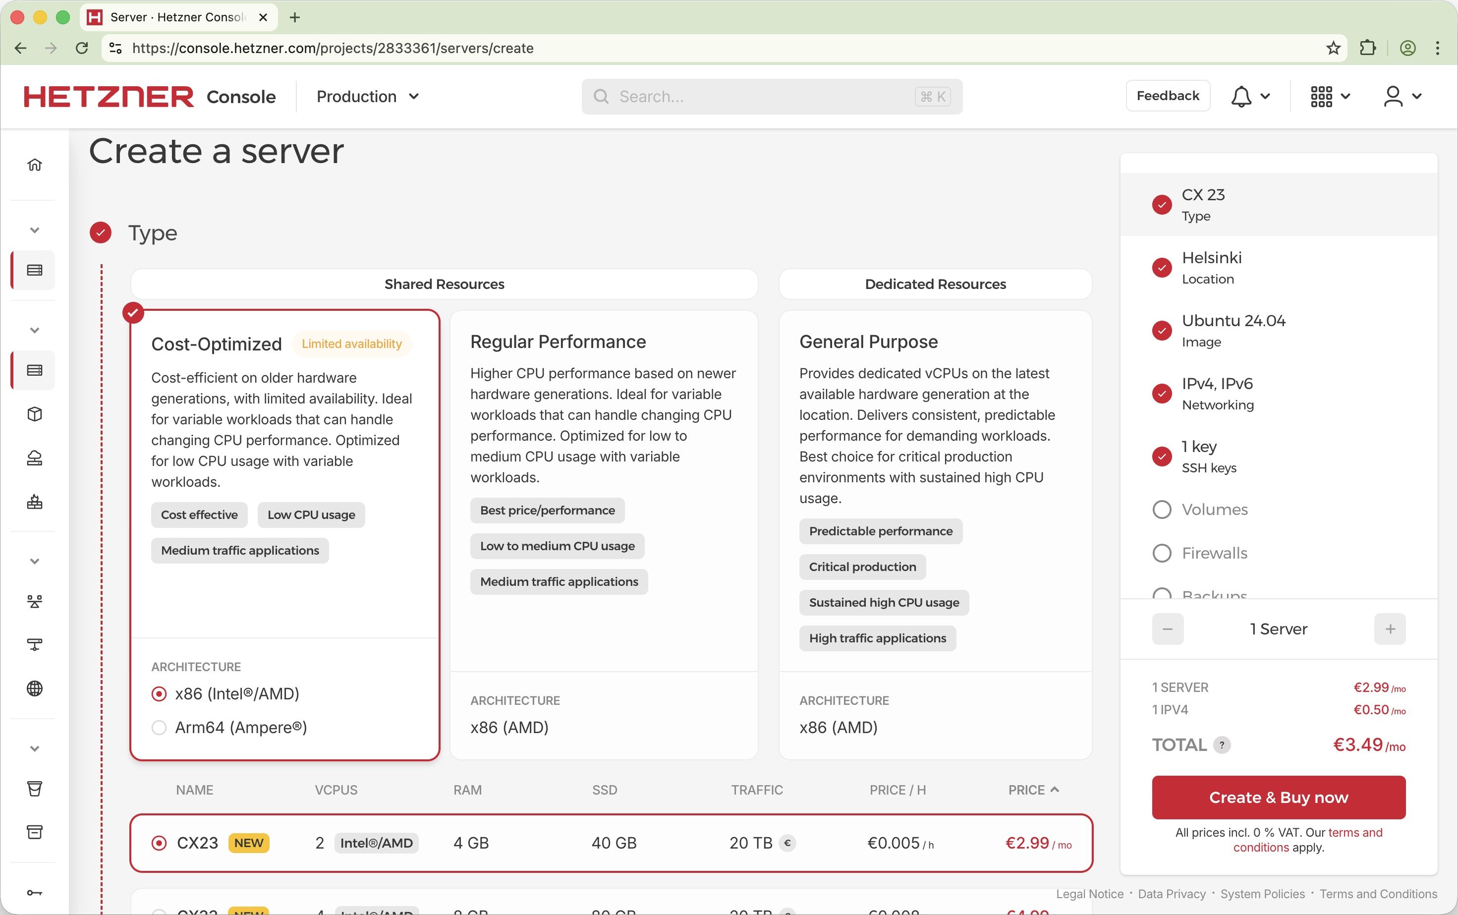Select the Shared Resources tab
Screen dimensions: 1458x915
pos(444,284)
